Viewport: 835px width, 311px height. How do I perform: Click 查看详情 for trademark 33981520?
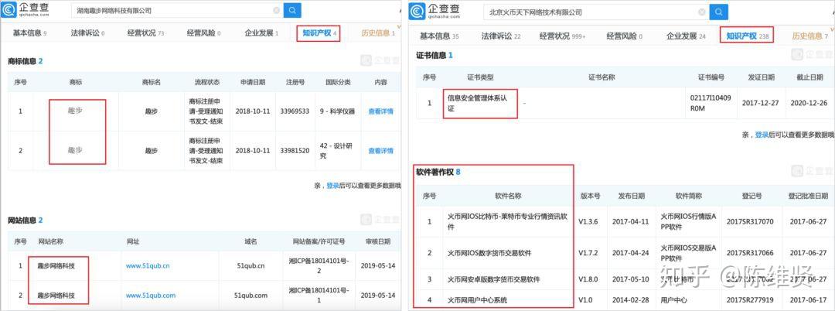click(380, 151)
